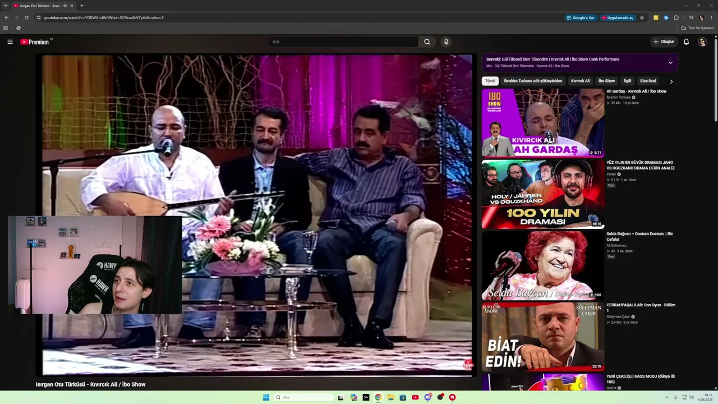The height and width of the screenshot is (404, 718).
Task: Open the Windows Start menu
Action: tap(266, 397)
